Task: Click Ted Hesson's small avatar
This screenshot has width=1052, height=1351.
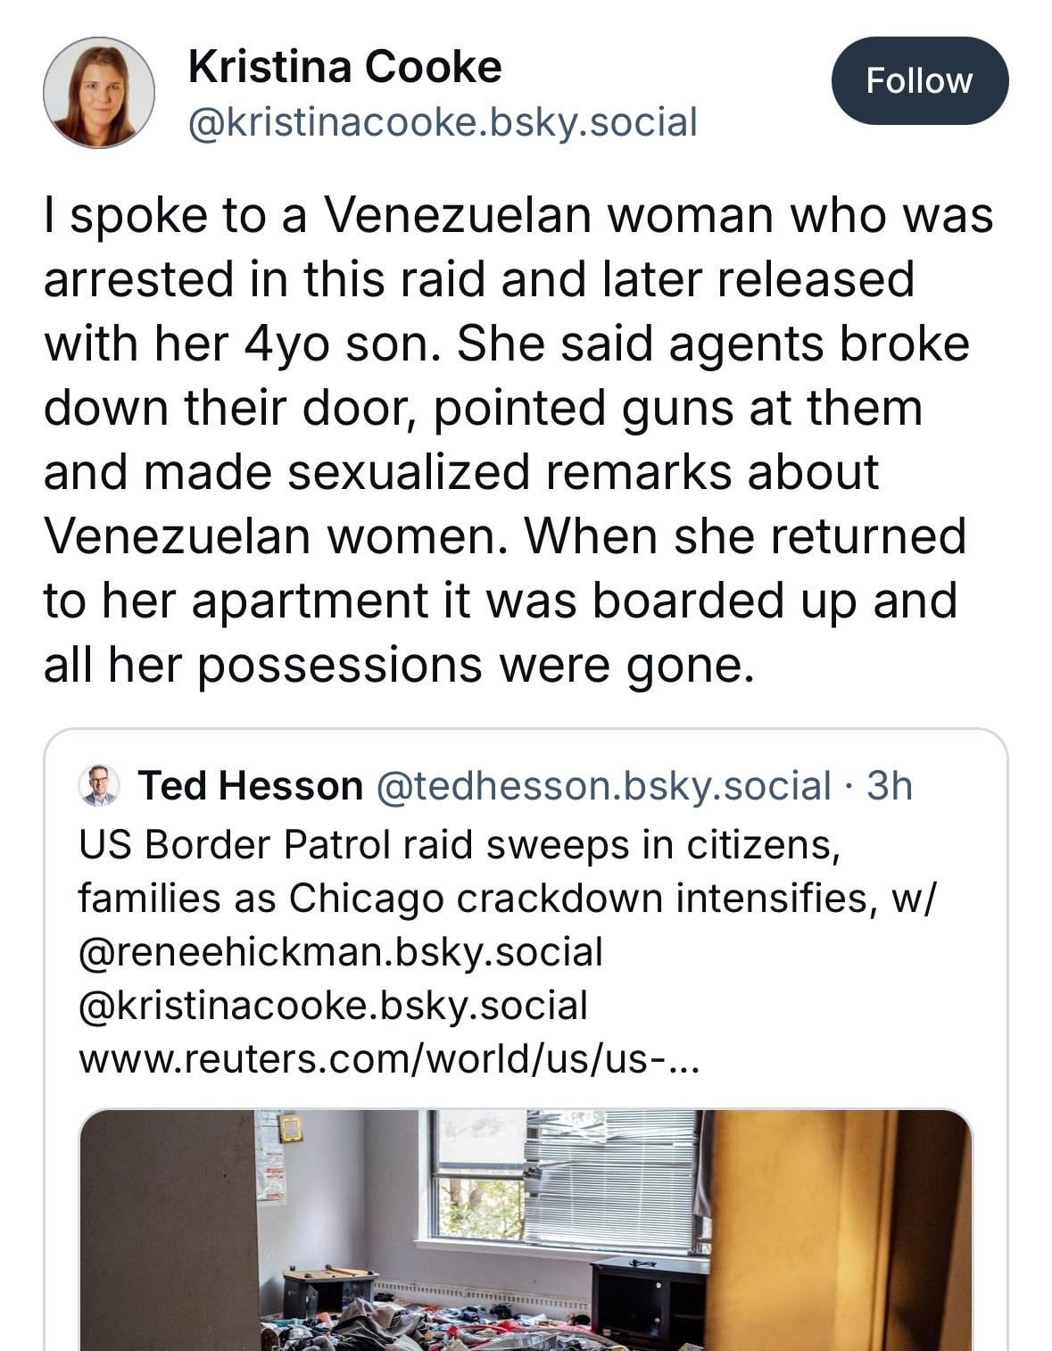Action: (99, 785)
